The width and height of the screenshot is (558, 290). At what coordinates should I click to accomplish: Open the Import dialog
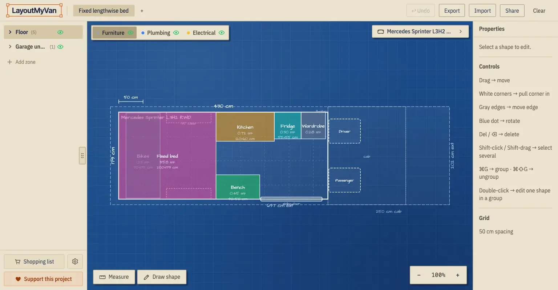point(482,11)
